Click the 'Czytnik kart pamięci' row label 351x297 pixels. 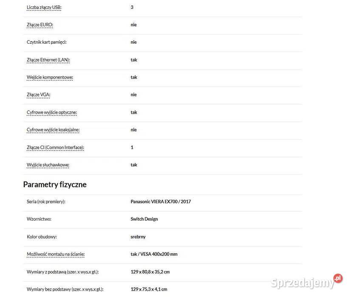pos(47,42)
